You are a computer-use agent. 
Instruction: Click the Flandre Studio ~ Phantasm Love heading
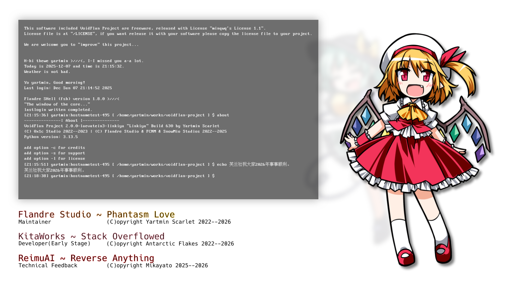pyautogui.click(x=96, y=215)
